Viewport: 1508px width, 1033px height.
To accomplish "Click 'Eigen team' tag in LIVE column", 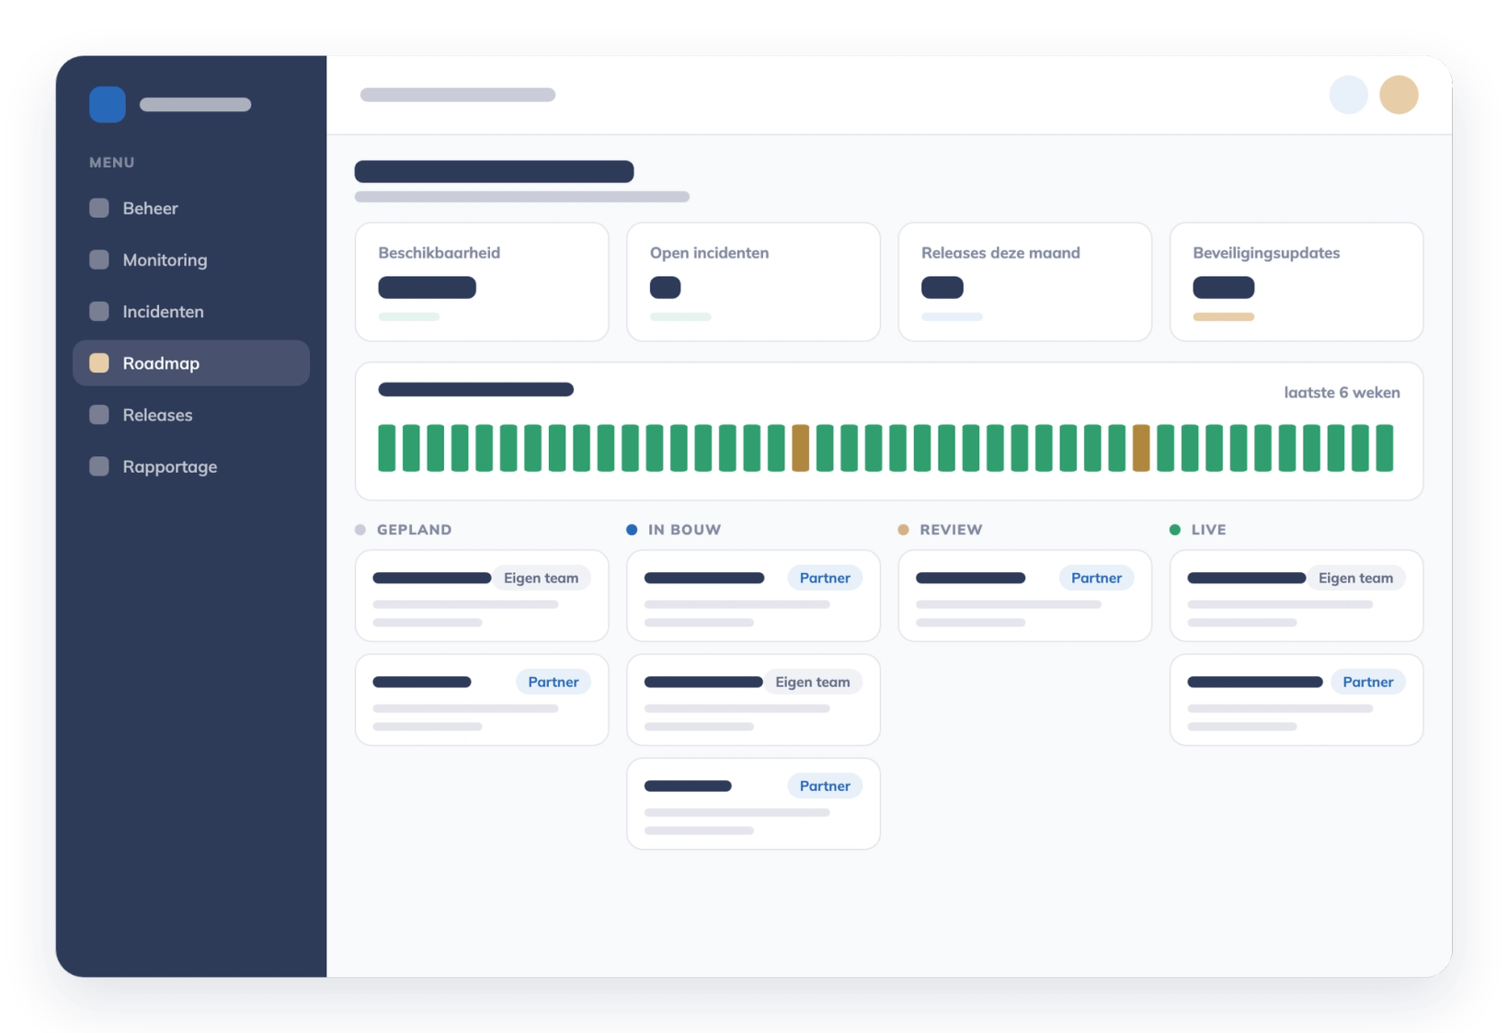I will click(1355, 578).
